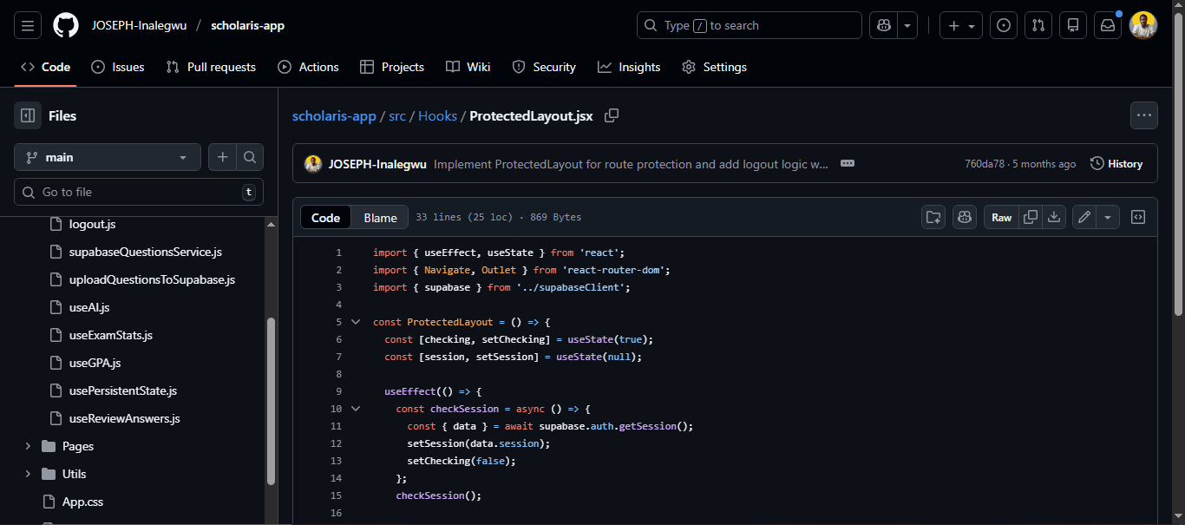Navigate to the src breadcrumb link
The width and height of the screenshot is (1185, 525).
(x=397, y=115)
